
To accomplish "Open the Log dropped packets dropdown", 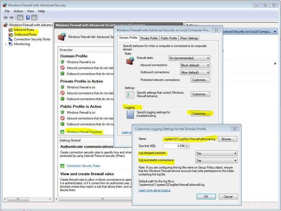I will (216, 153).
